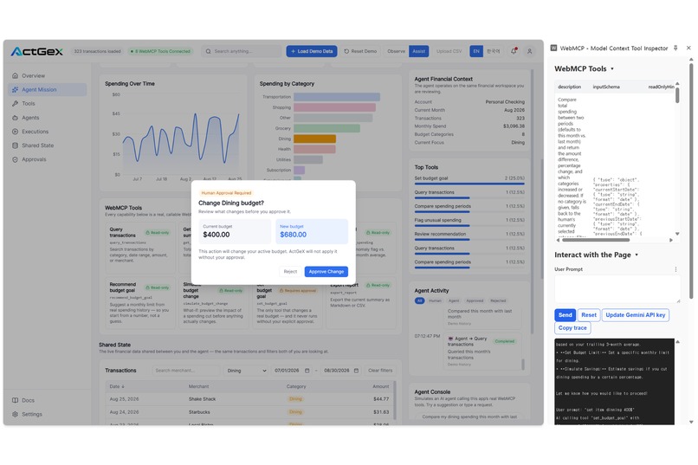Open notifications via the bell icon

(514, 51)
